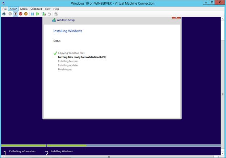Open the Clipboard menu

pyautogui.click(x=36, y=9)
